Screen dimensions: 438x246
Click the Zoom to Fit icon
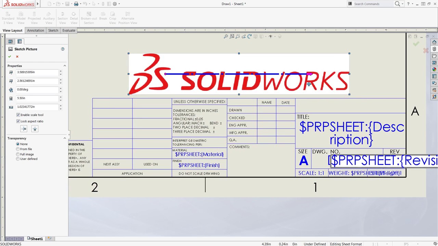(226, 37)
